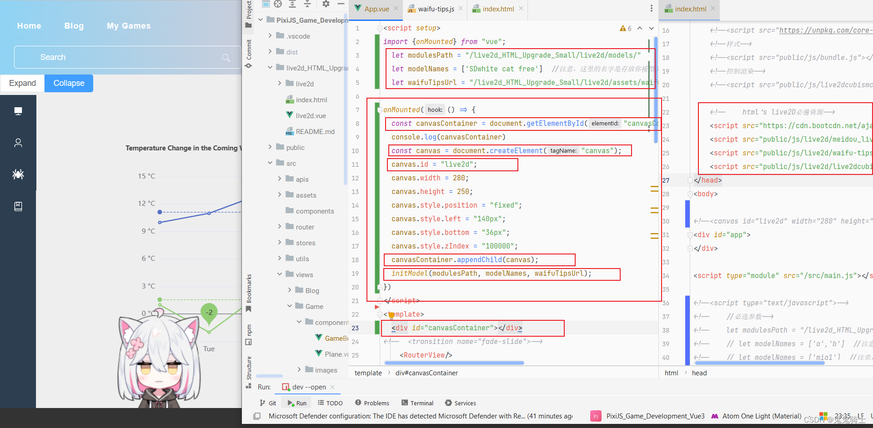
Task: Switch to right pane index.html tab
Action: click(x=690, y=9)
